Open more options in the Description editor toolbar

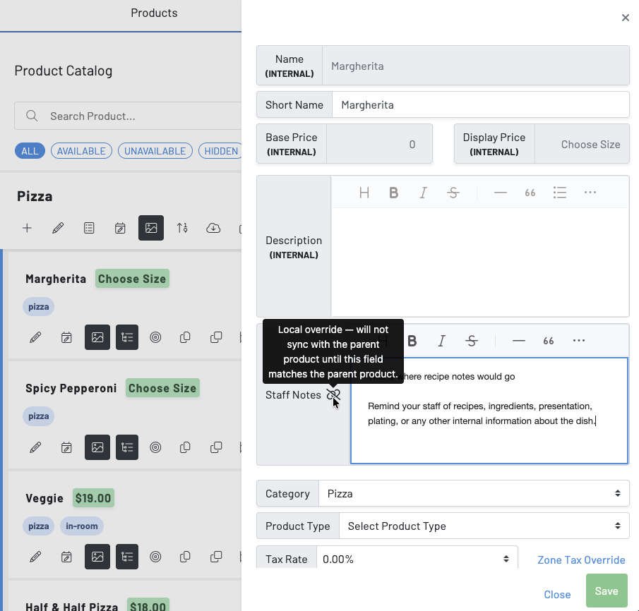590,193
